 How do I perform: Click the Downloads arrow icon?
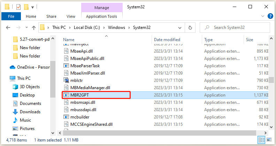click(x=15, y=112)
